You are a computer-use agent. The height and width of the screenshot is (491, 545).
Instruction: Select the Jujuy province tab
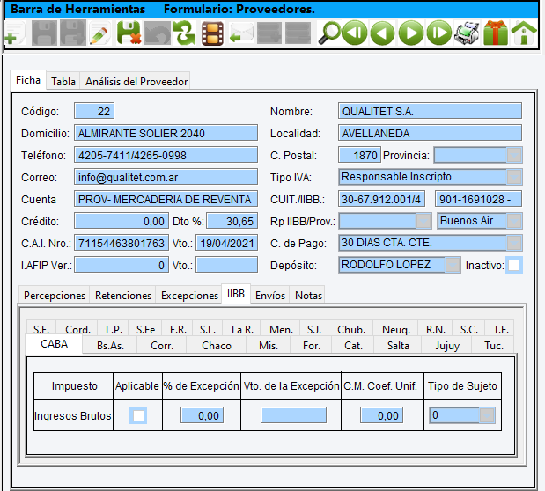pyautogui.click(x=447, y=346)
